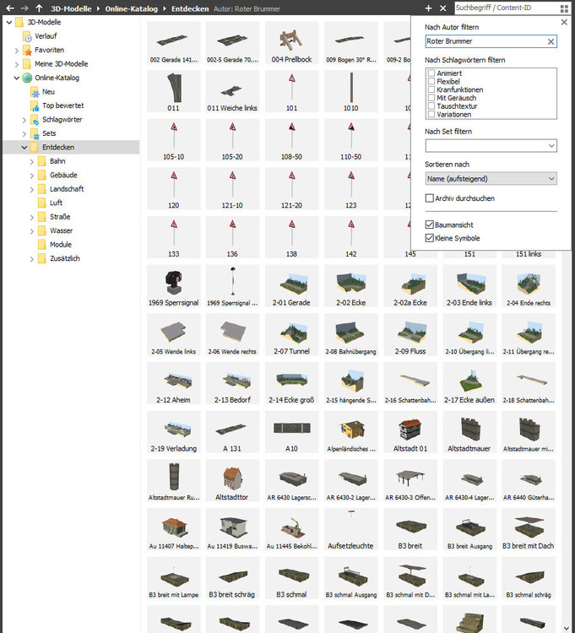Open the view options grid icon

click(x=565, y=8)
